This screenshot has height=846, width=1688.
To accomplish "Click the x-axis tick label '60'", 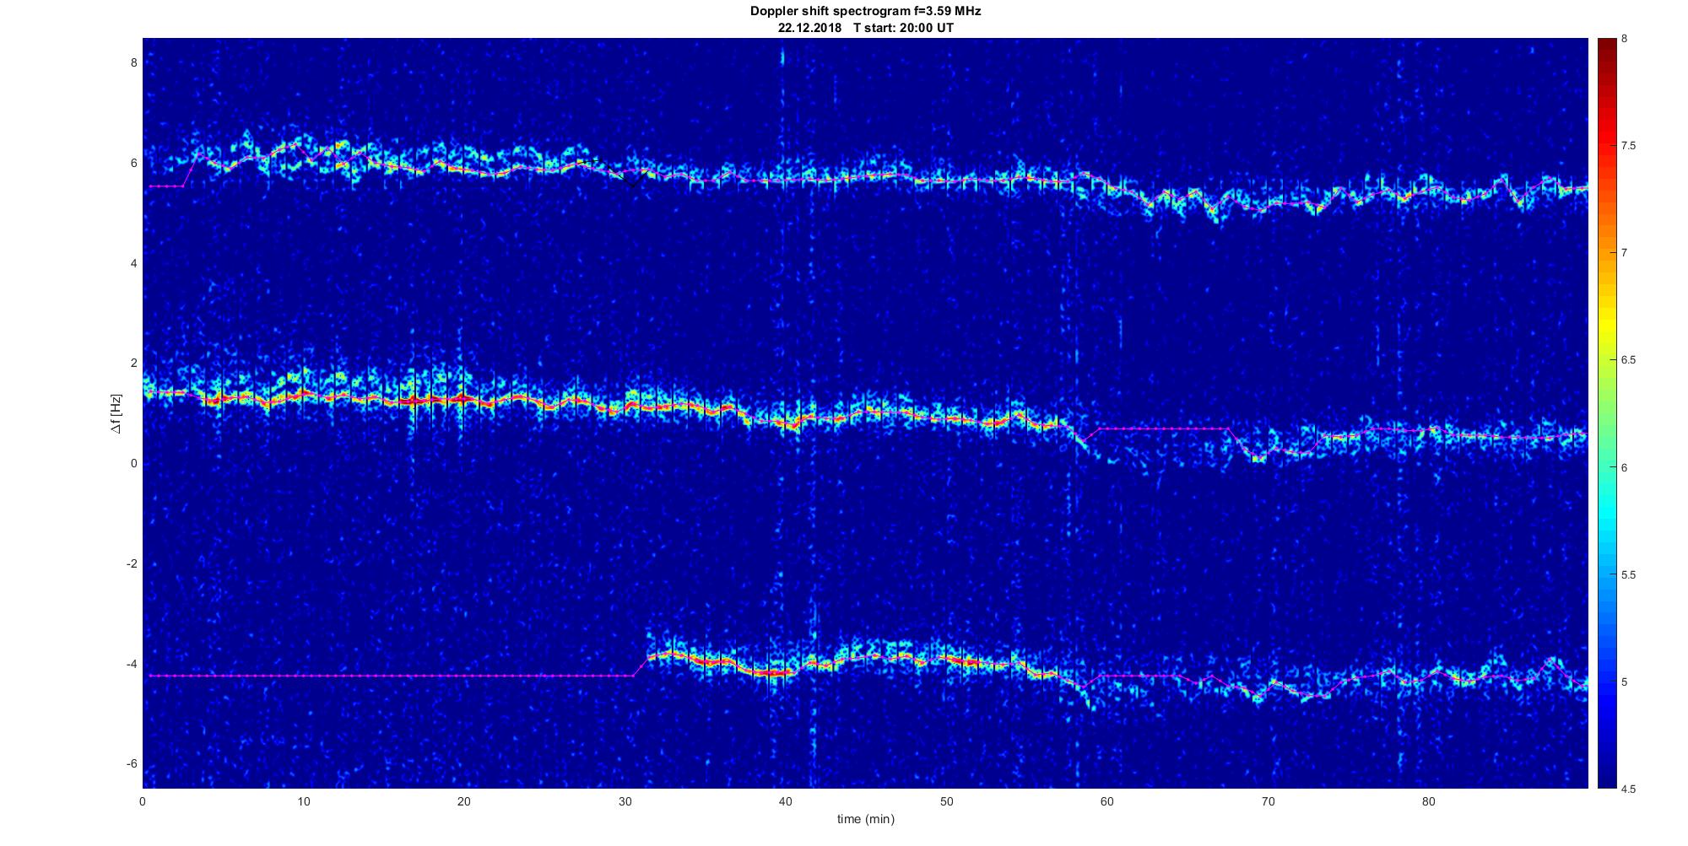I will 1107,801.
